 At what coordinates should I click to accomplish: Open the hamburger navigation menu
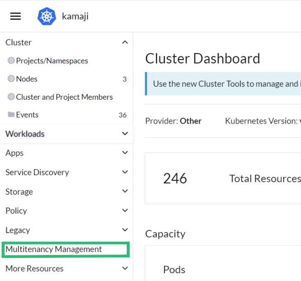click(15, 16)
